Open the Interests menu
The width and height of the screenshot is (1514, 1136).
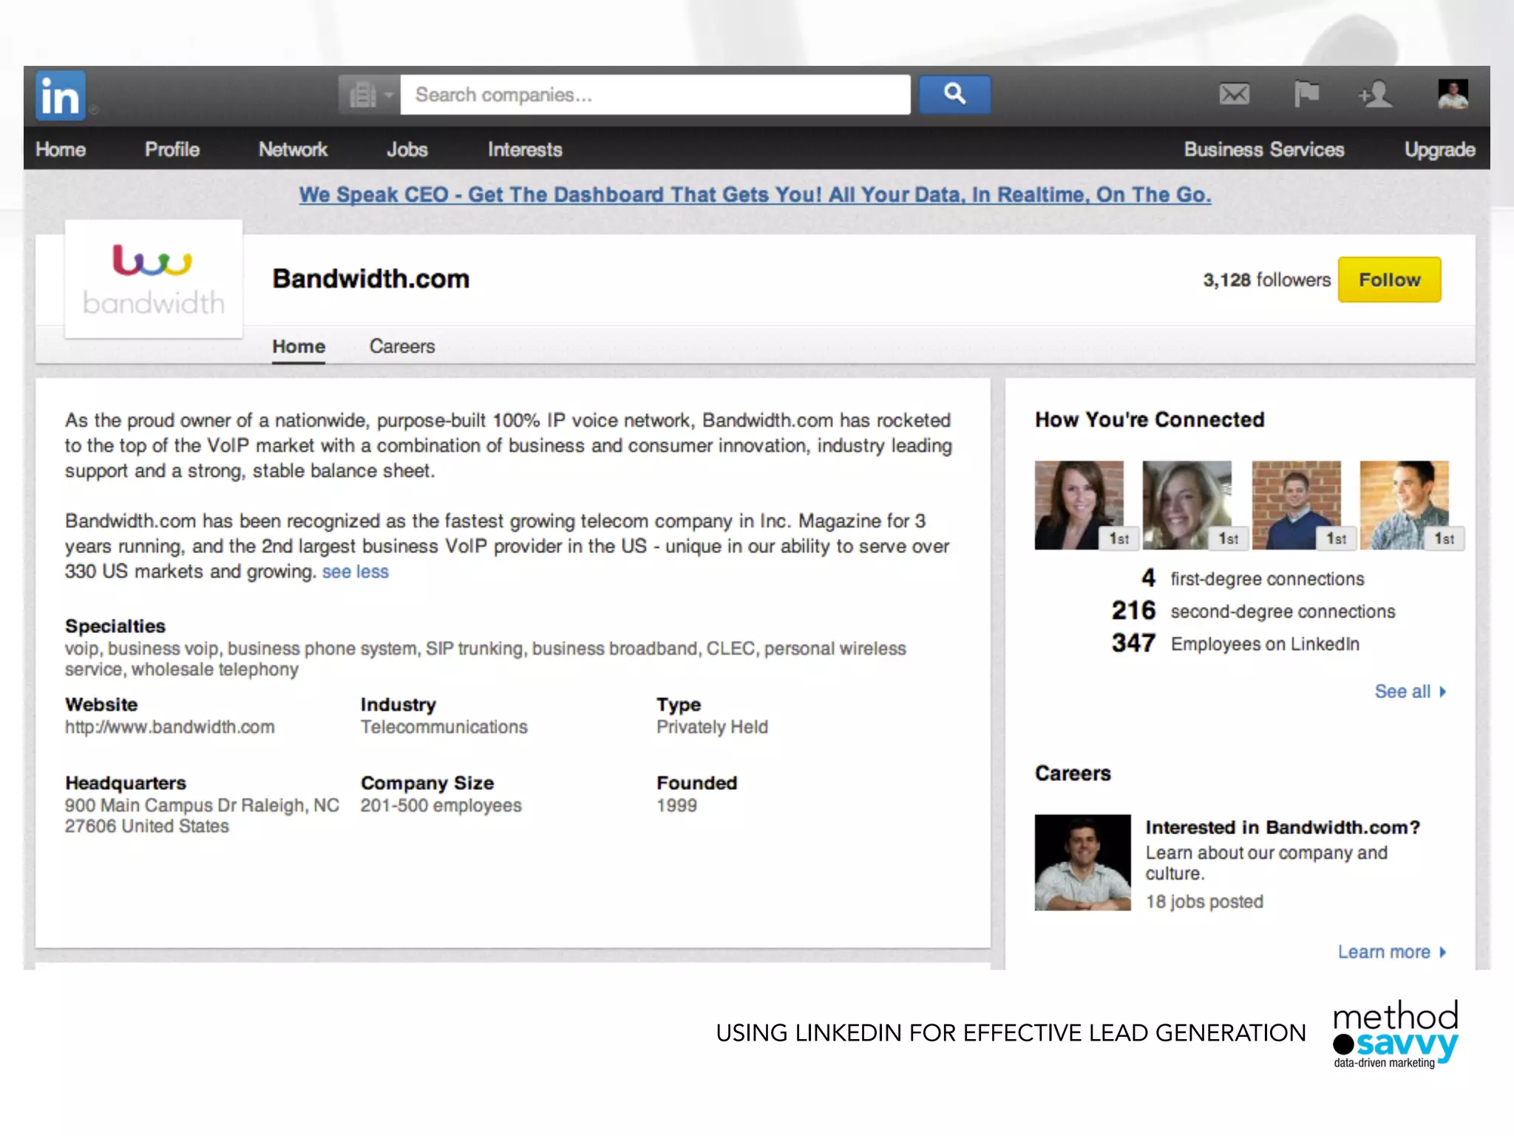tap(525, 149)
